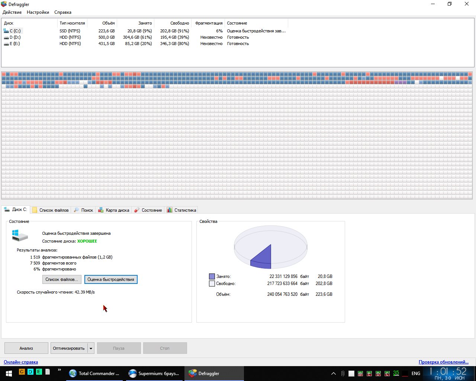
Task: Click the Занято purple color swatch
Action: tap(212, 276)
